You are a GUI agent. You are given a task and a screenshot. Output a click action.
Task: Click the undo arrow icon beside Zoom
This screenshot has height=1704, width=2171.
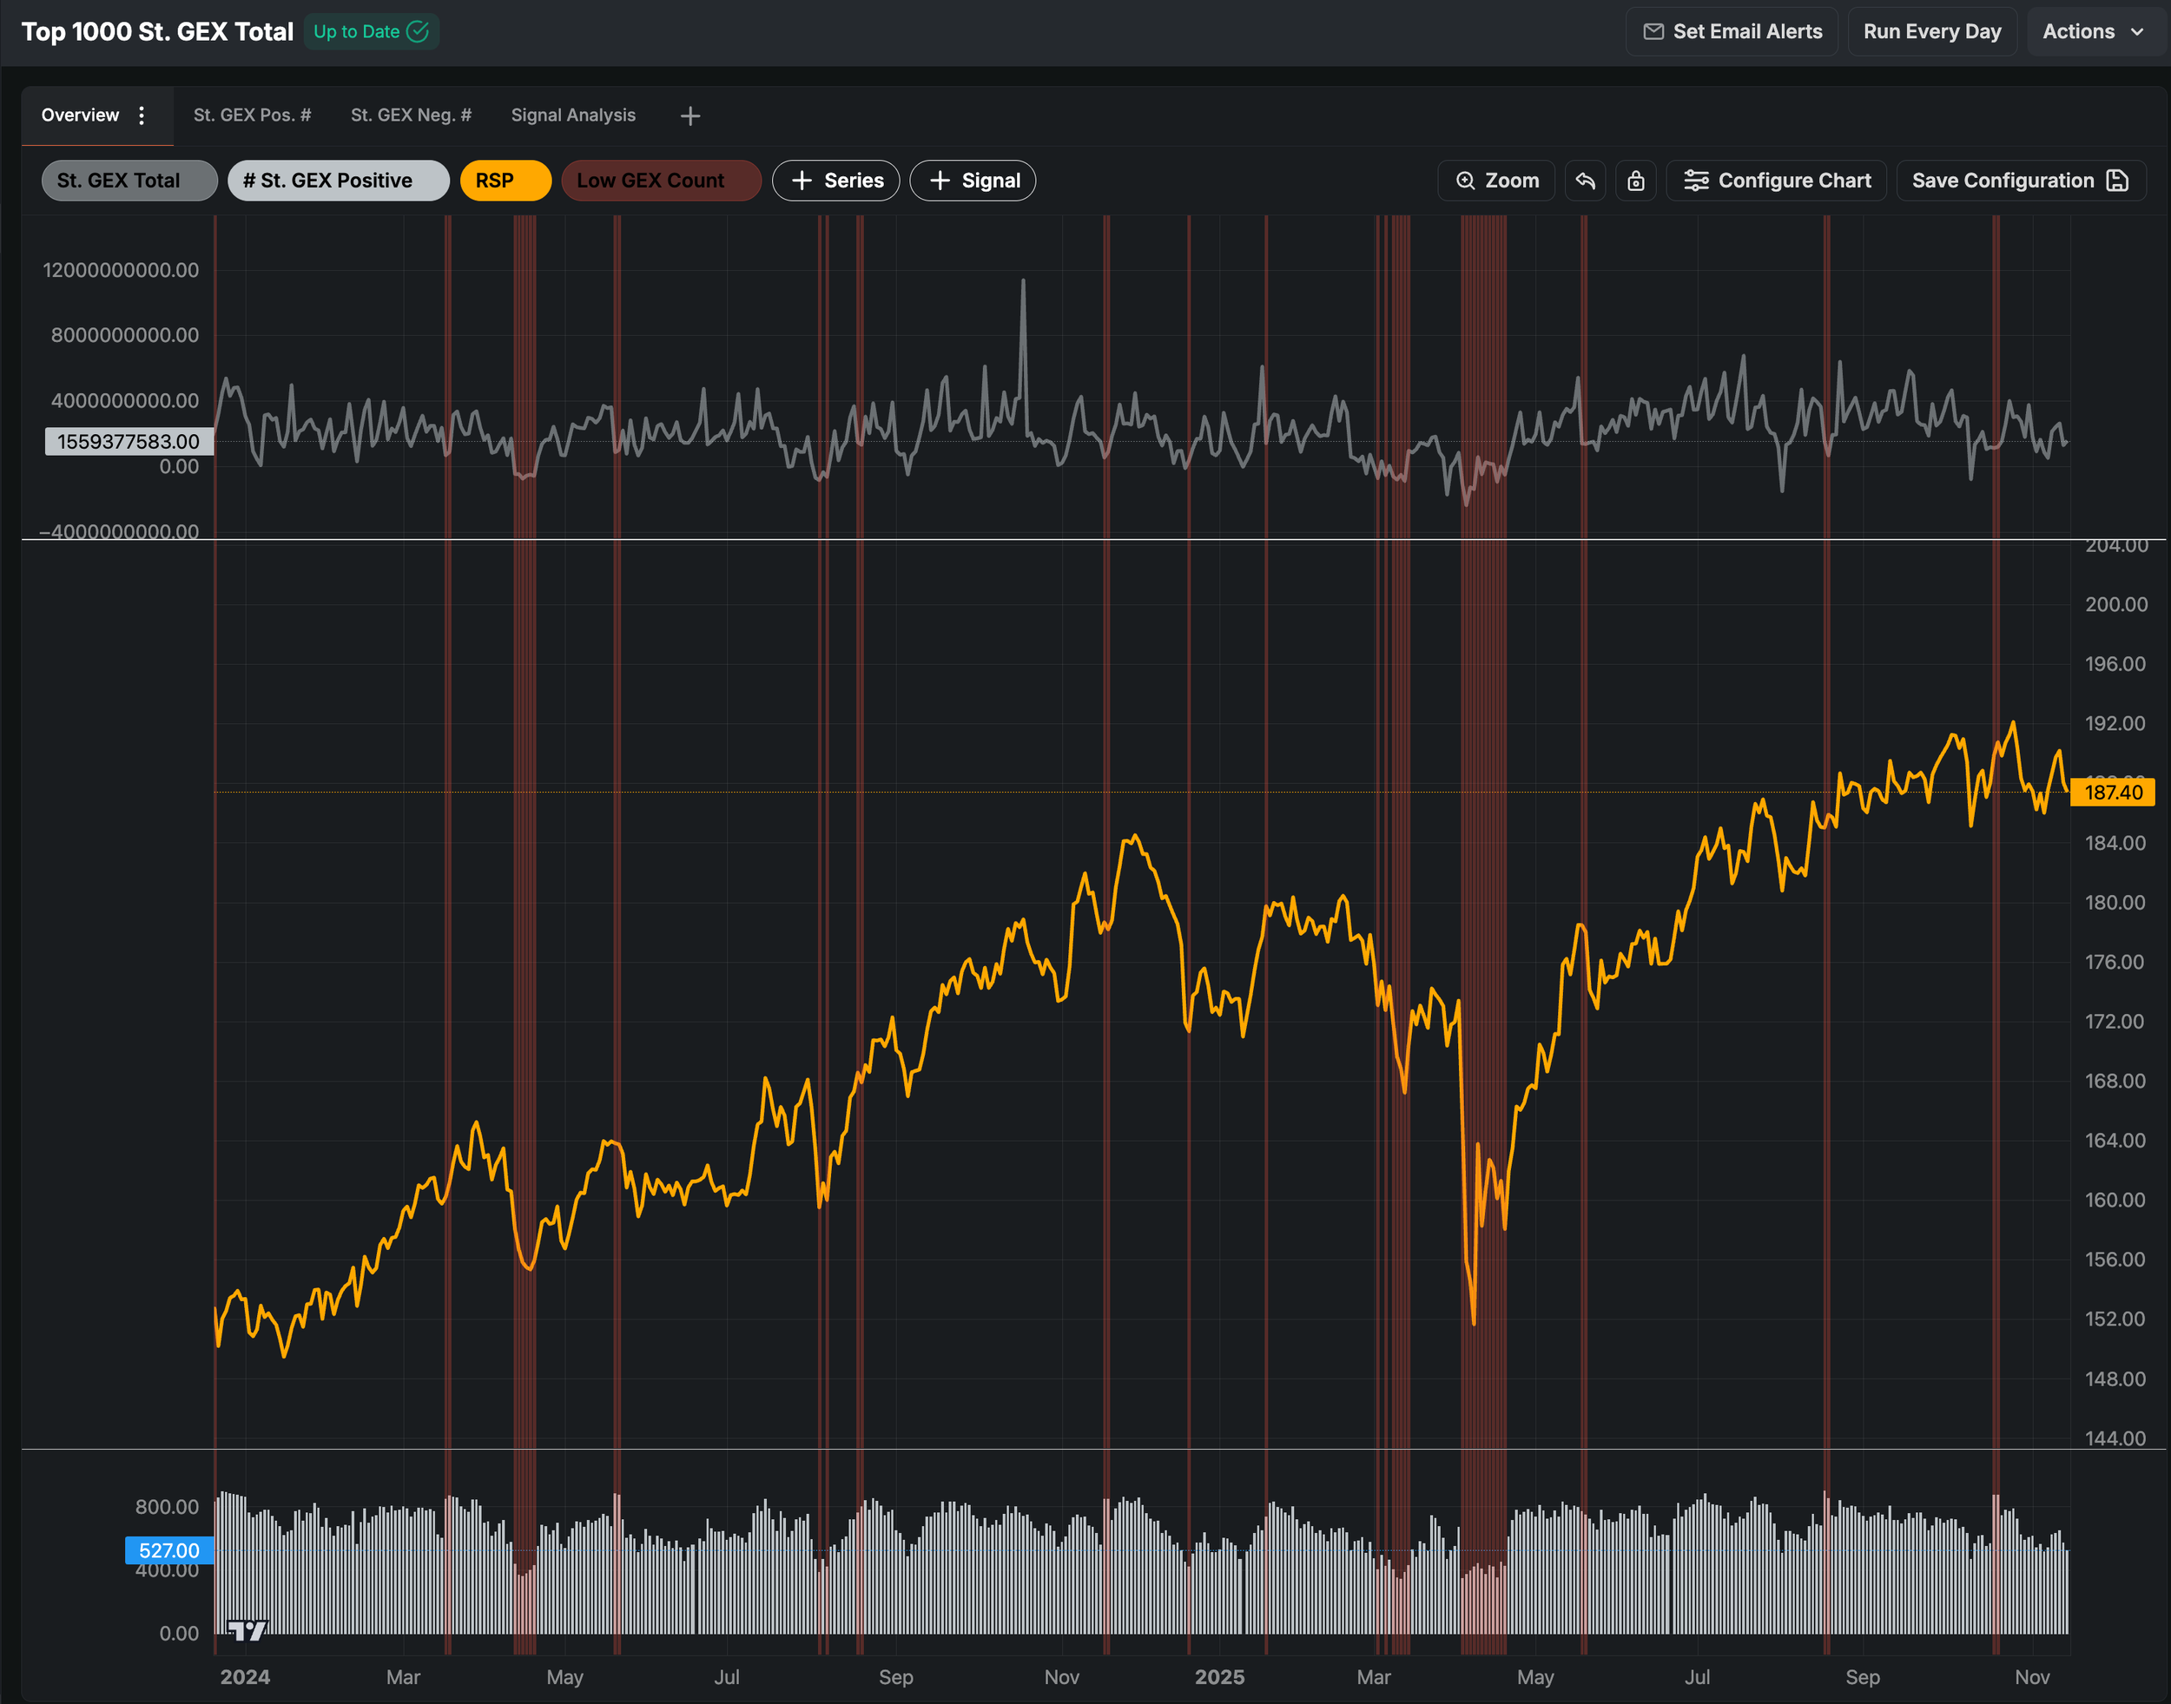pos(1585,181)
